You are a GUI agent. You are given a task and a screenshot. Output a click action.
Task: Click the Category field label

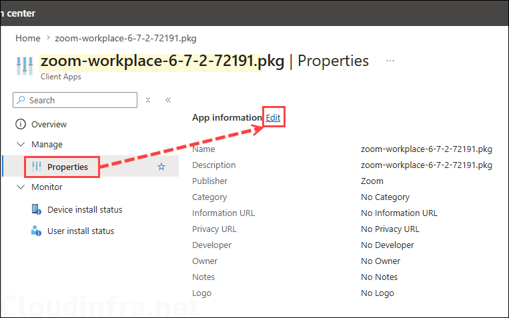209,197
